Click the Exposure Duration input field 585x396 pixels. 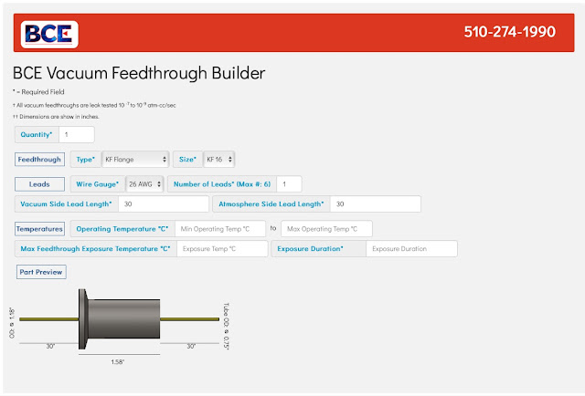412,249
